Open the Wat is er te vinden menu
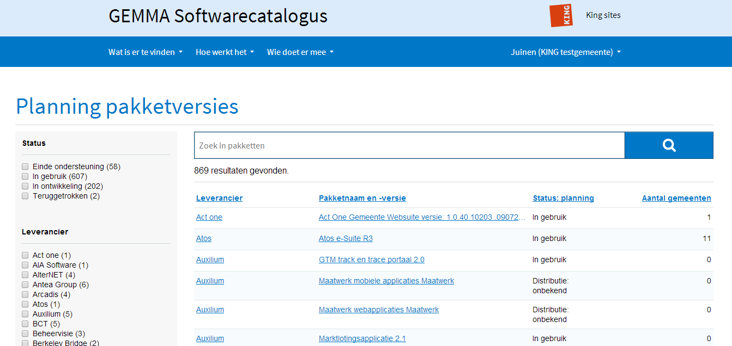The image size is (732, 346). (x=146, y=52)
